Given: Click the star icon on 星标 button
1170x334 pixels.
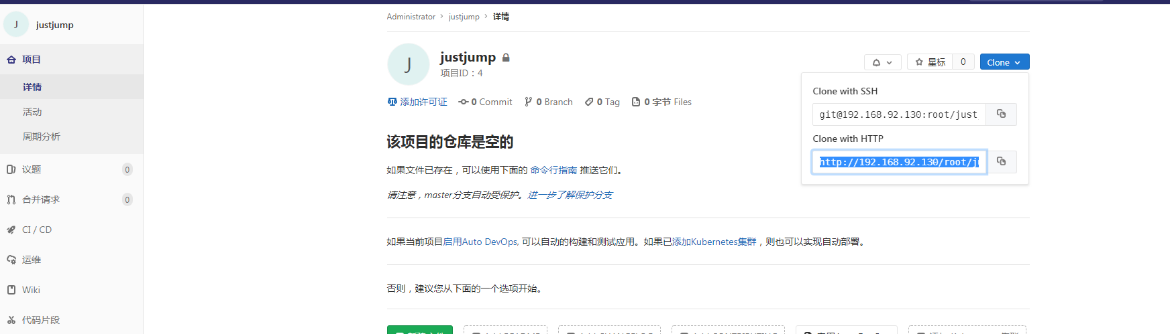Looking at the screenshot, I should point(919,62).
